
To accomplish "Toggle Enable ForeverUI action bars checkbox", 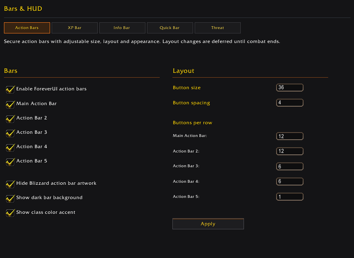I will (10, 90).
